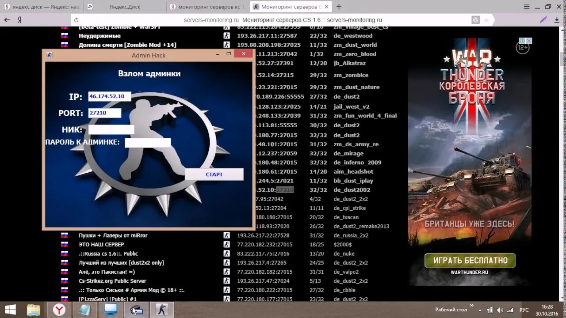This screenshot has width=566, height=318.
Task: Click the PORT field showing 27210
Action: [x=105, y=113]
